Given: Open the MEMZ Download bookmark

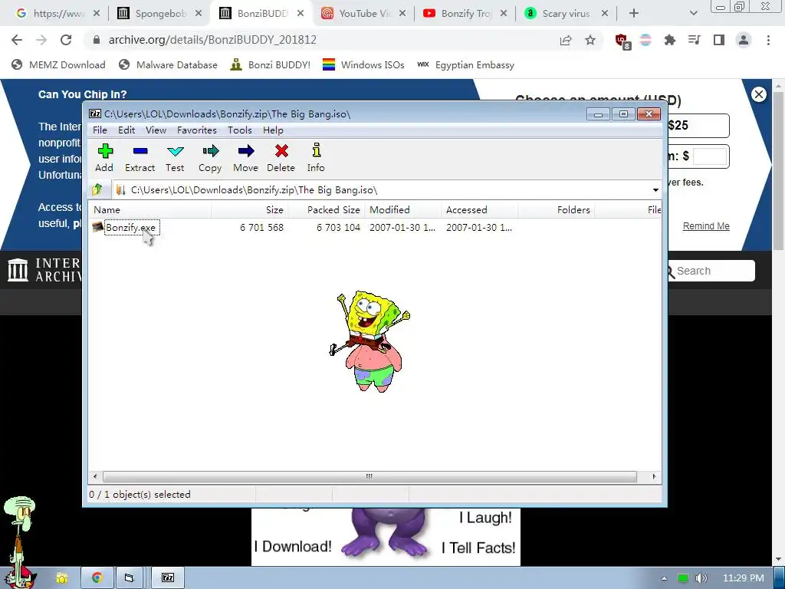Looking at the screenshot, I should click(x=58, y=64).
